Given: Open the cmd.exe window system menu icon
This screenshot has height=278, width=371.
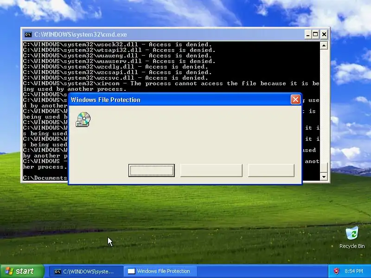Looking at the screenshot, I should (x=28, y=34).
